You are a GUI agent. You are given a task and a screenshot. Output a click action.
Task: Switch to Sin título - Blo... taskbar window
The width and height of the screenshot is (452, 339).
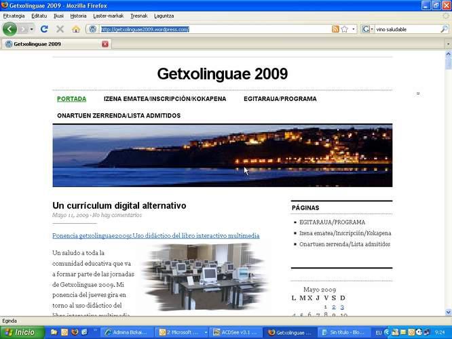click(x=344, y=332)
